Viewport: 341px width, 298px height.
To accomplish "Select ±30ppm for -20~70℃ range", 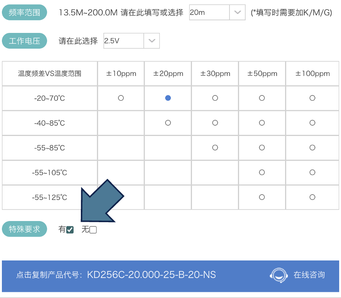I will coord(215,98).
